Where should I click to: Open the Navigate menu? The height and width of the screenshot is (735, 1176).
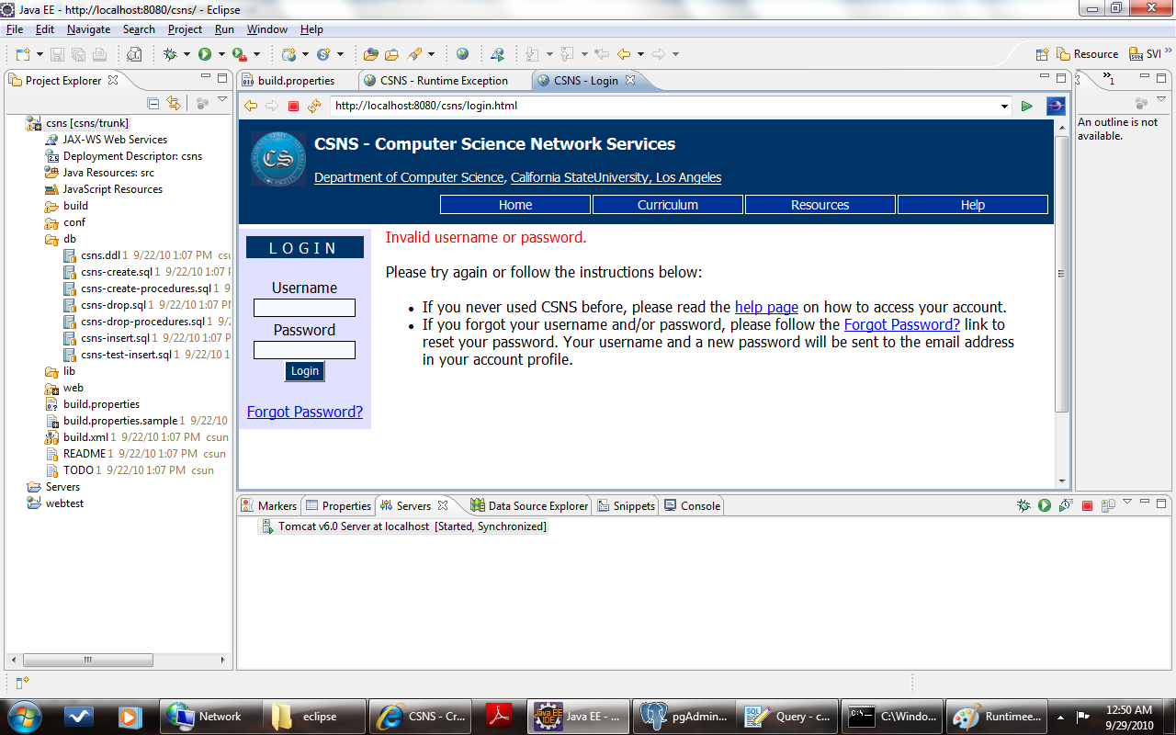point(88,29)
